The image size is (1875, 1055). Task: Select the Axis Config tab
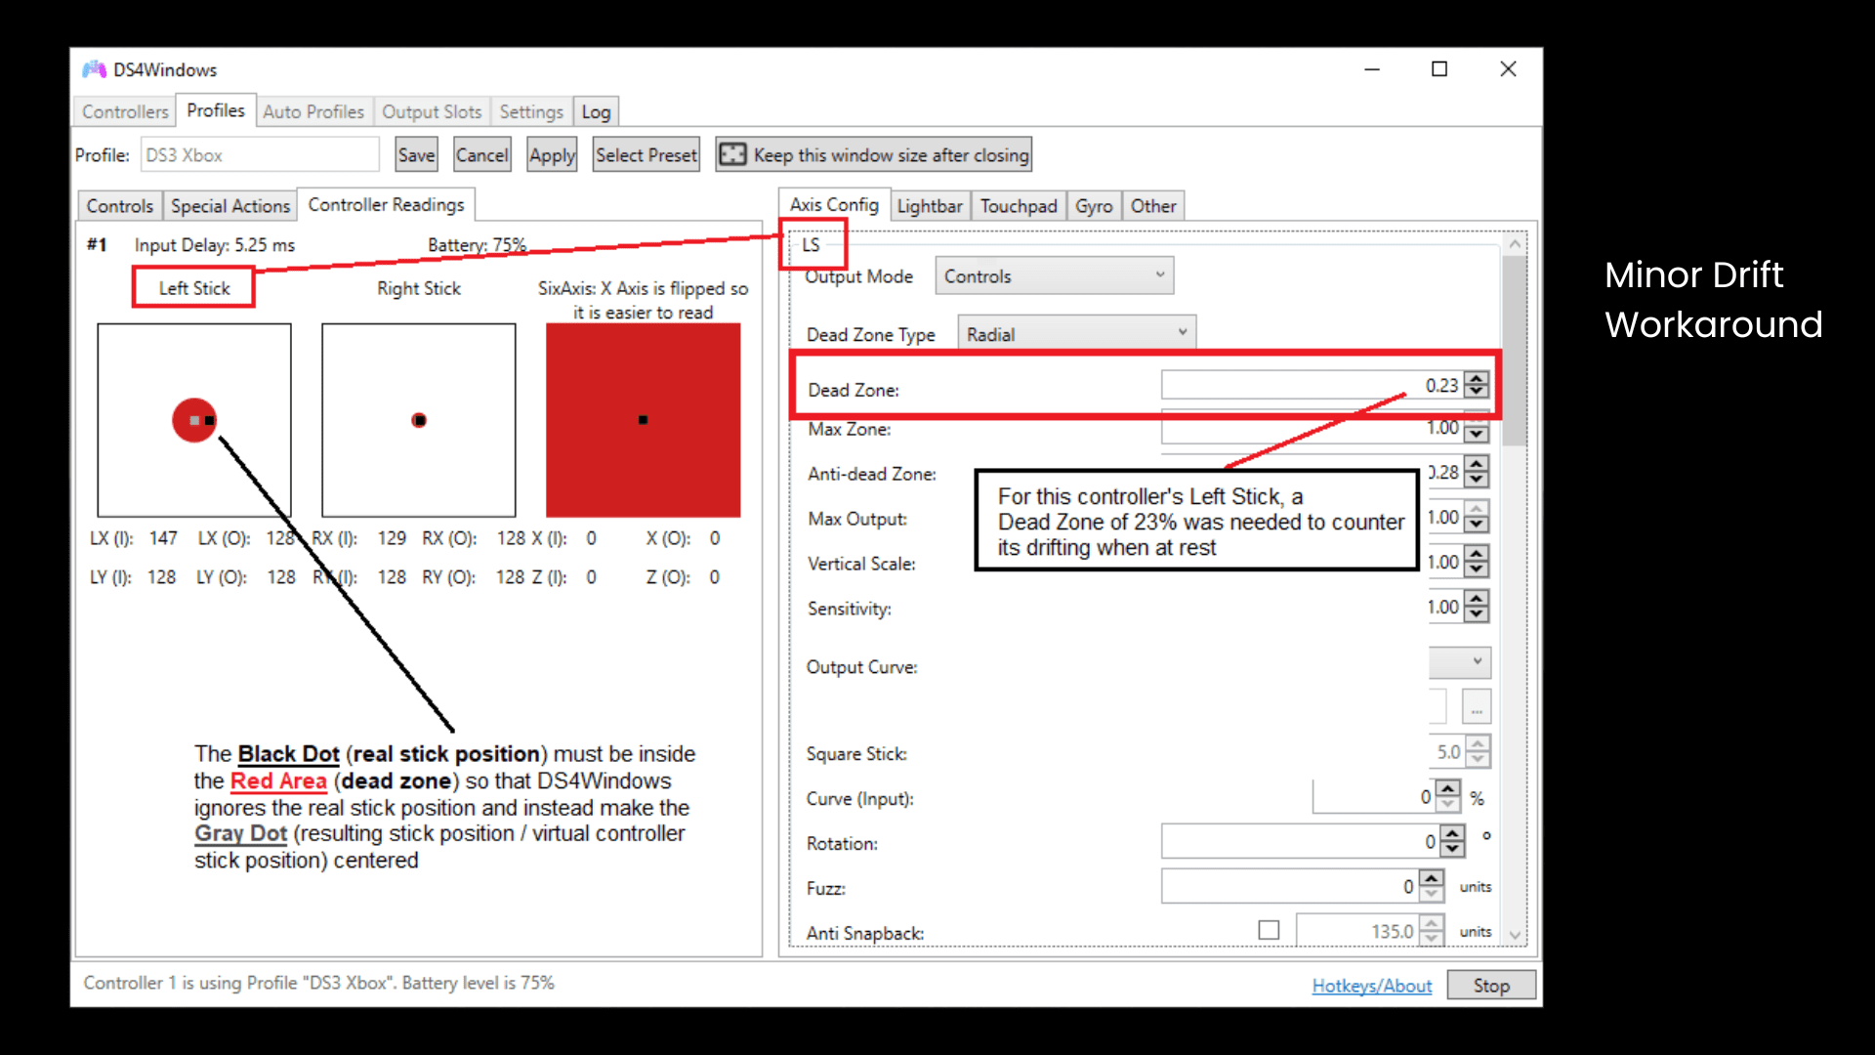point(834,204)
